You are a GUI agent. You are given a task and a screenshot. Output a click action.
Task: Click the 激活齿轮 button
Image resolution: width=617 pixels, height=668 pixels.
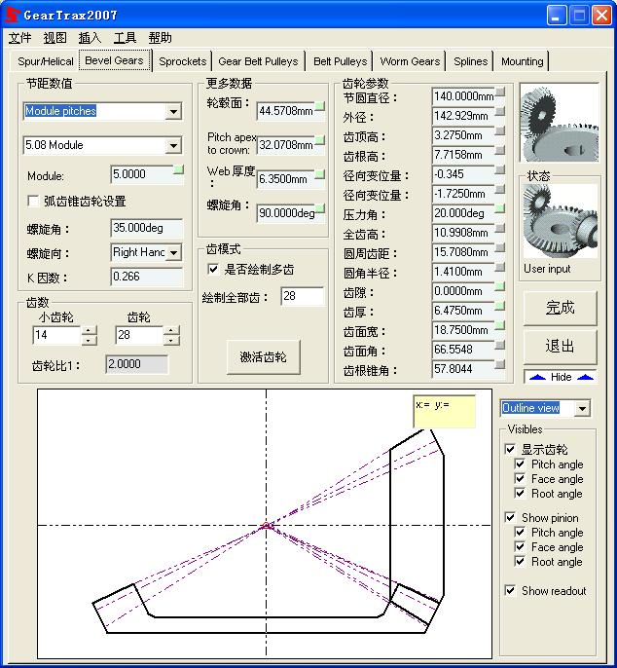click(x=263, y=357)
